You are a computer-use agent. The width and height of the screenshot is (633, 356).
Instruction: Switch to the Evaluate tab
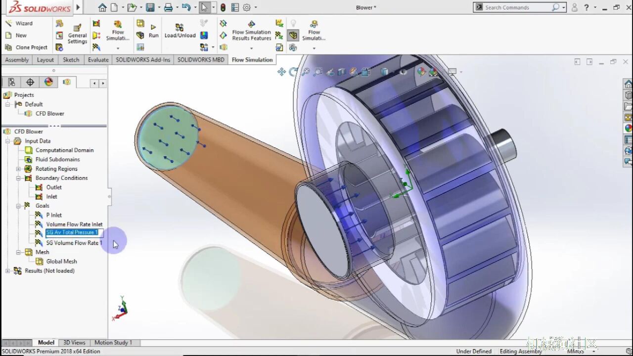click(98, 60)
